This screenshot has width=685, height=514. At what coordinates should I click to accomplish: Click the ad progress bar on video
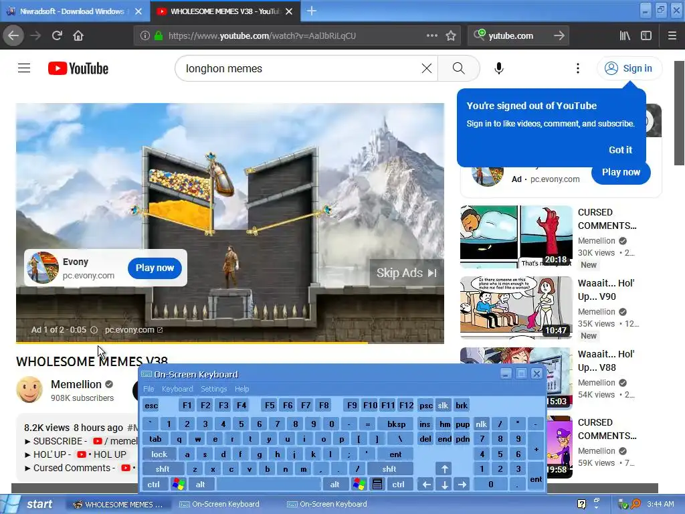[x=230, y=343]
